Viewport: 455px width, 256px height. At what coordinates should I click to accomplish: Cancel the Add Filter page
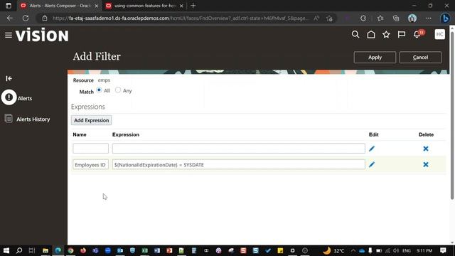[420, 57]
